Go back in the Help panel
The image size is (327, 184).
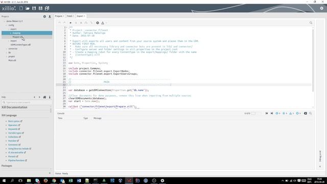[x=34, y=97]
